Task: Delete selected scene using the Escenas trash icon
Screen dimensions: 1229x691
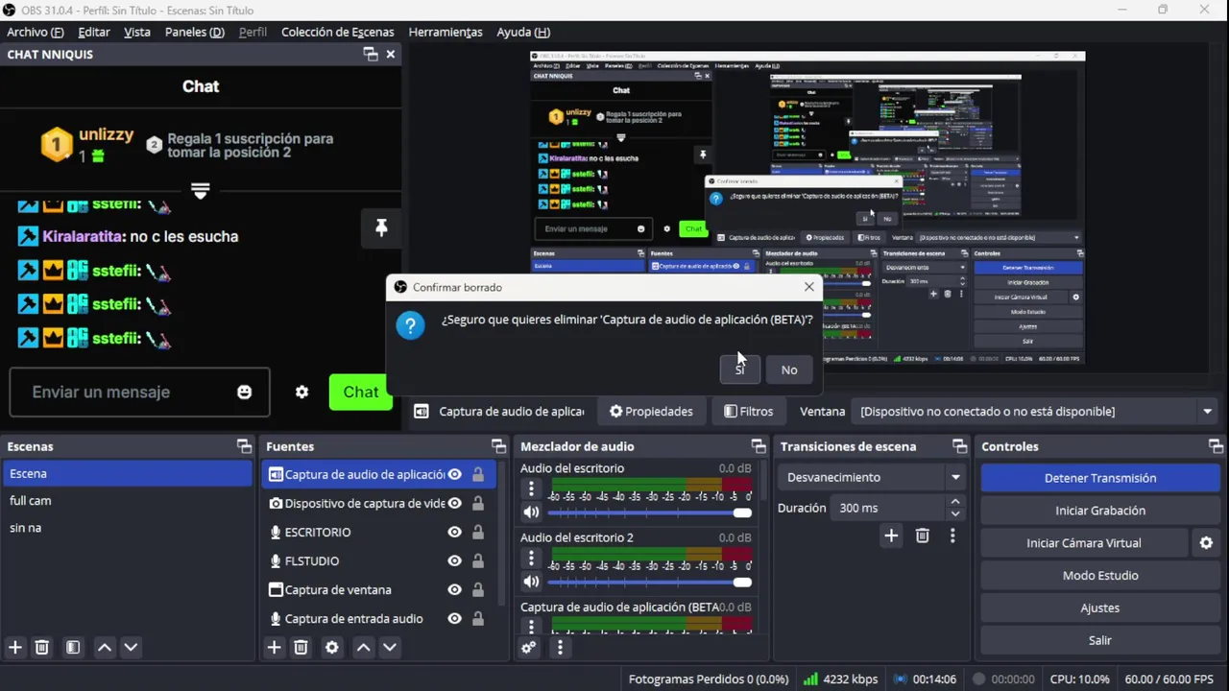Action: (x=41, y=648)
